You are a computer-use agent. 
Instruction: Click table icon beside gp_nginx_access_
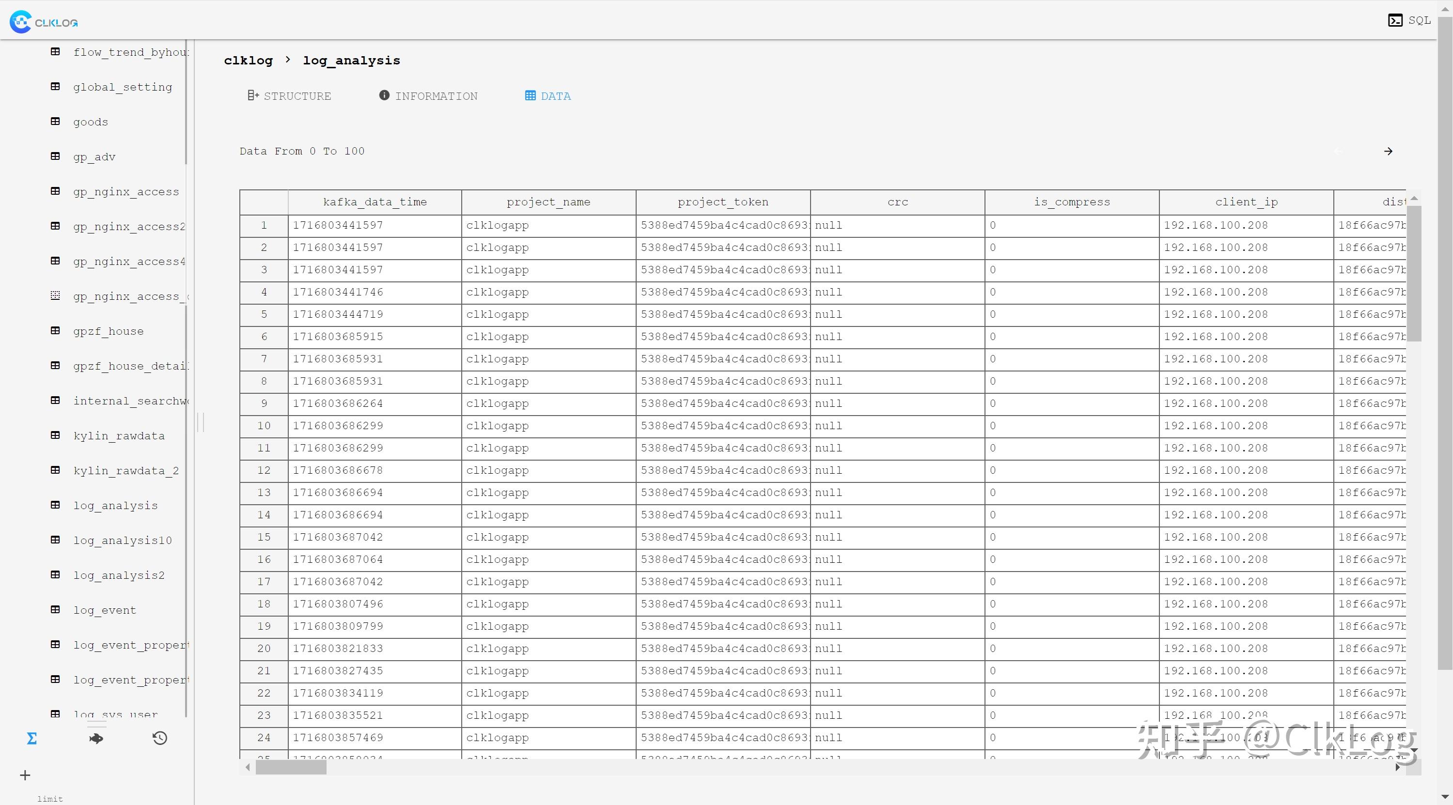tap(55, 296)
